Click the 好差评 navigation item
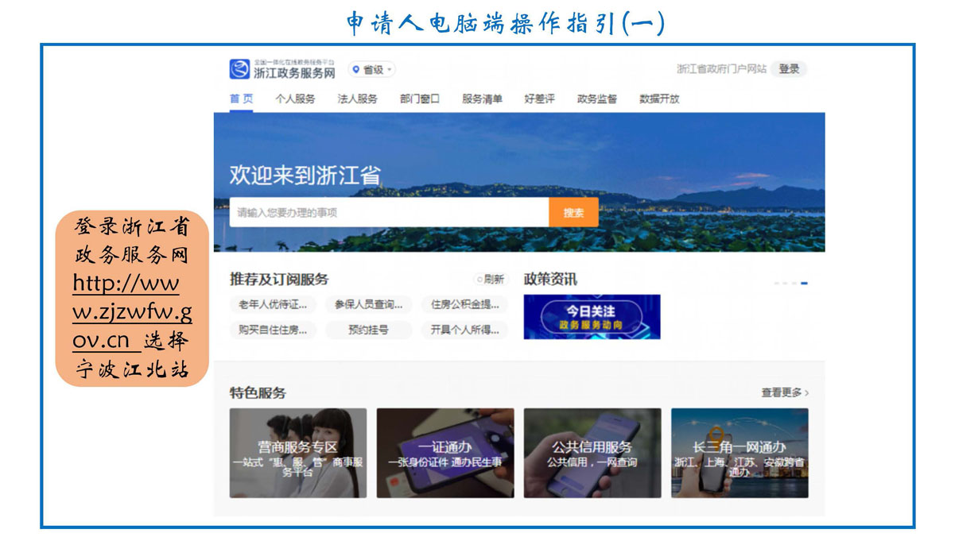The height and width of the screenshot is (537, 955). click(539, 99)
